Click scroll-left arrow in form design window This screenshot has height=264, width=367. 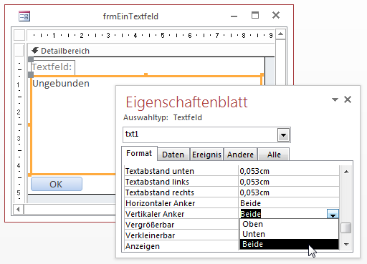click(x=18, y=210)
